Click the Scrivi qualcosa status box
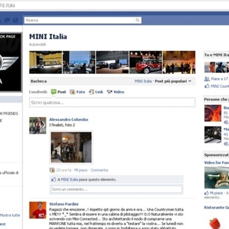The image size is (229, 229). 112,102
